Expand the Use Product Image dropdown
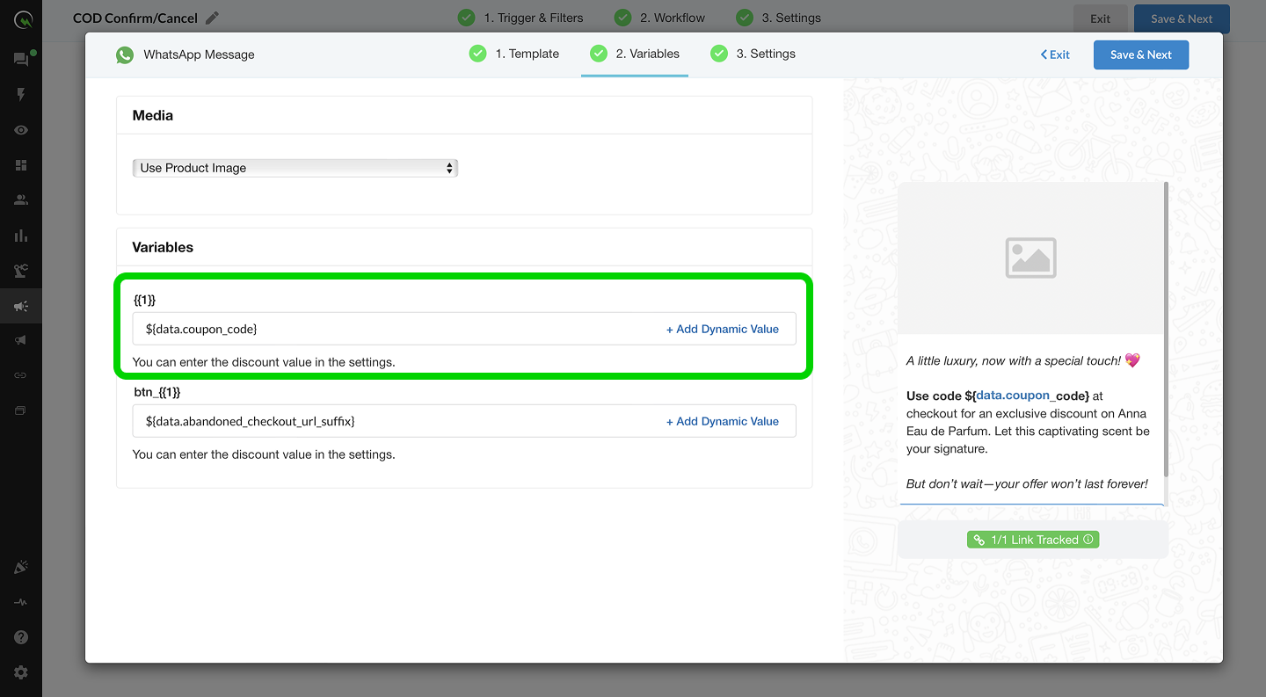 point(295,168)
